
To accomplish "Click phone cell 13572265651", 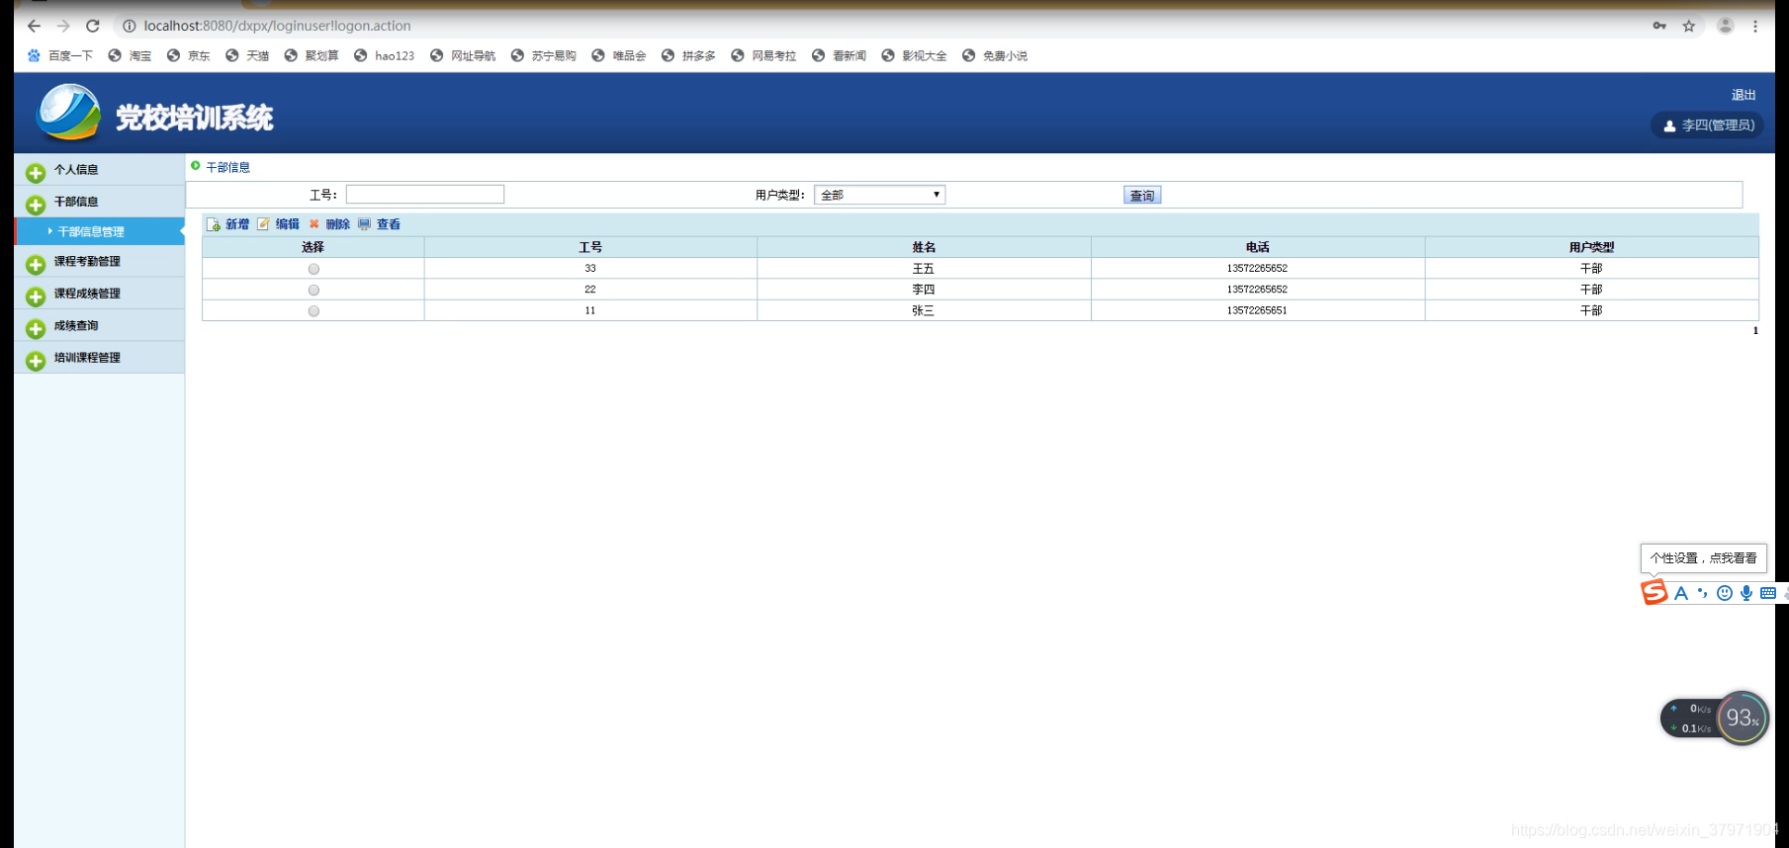I will coord(1257,310).
